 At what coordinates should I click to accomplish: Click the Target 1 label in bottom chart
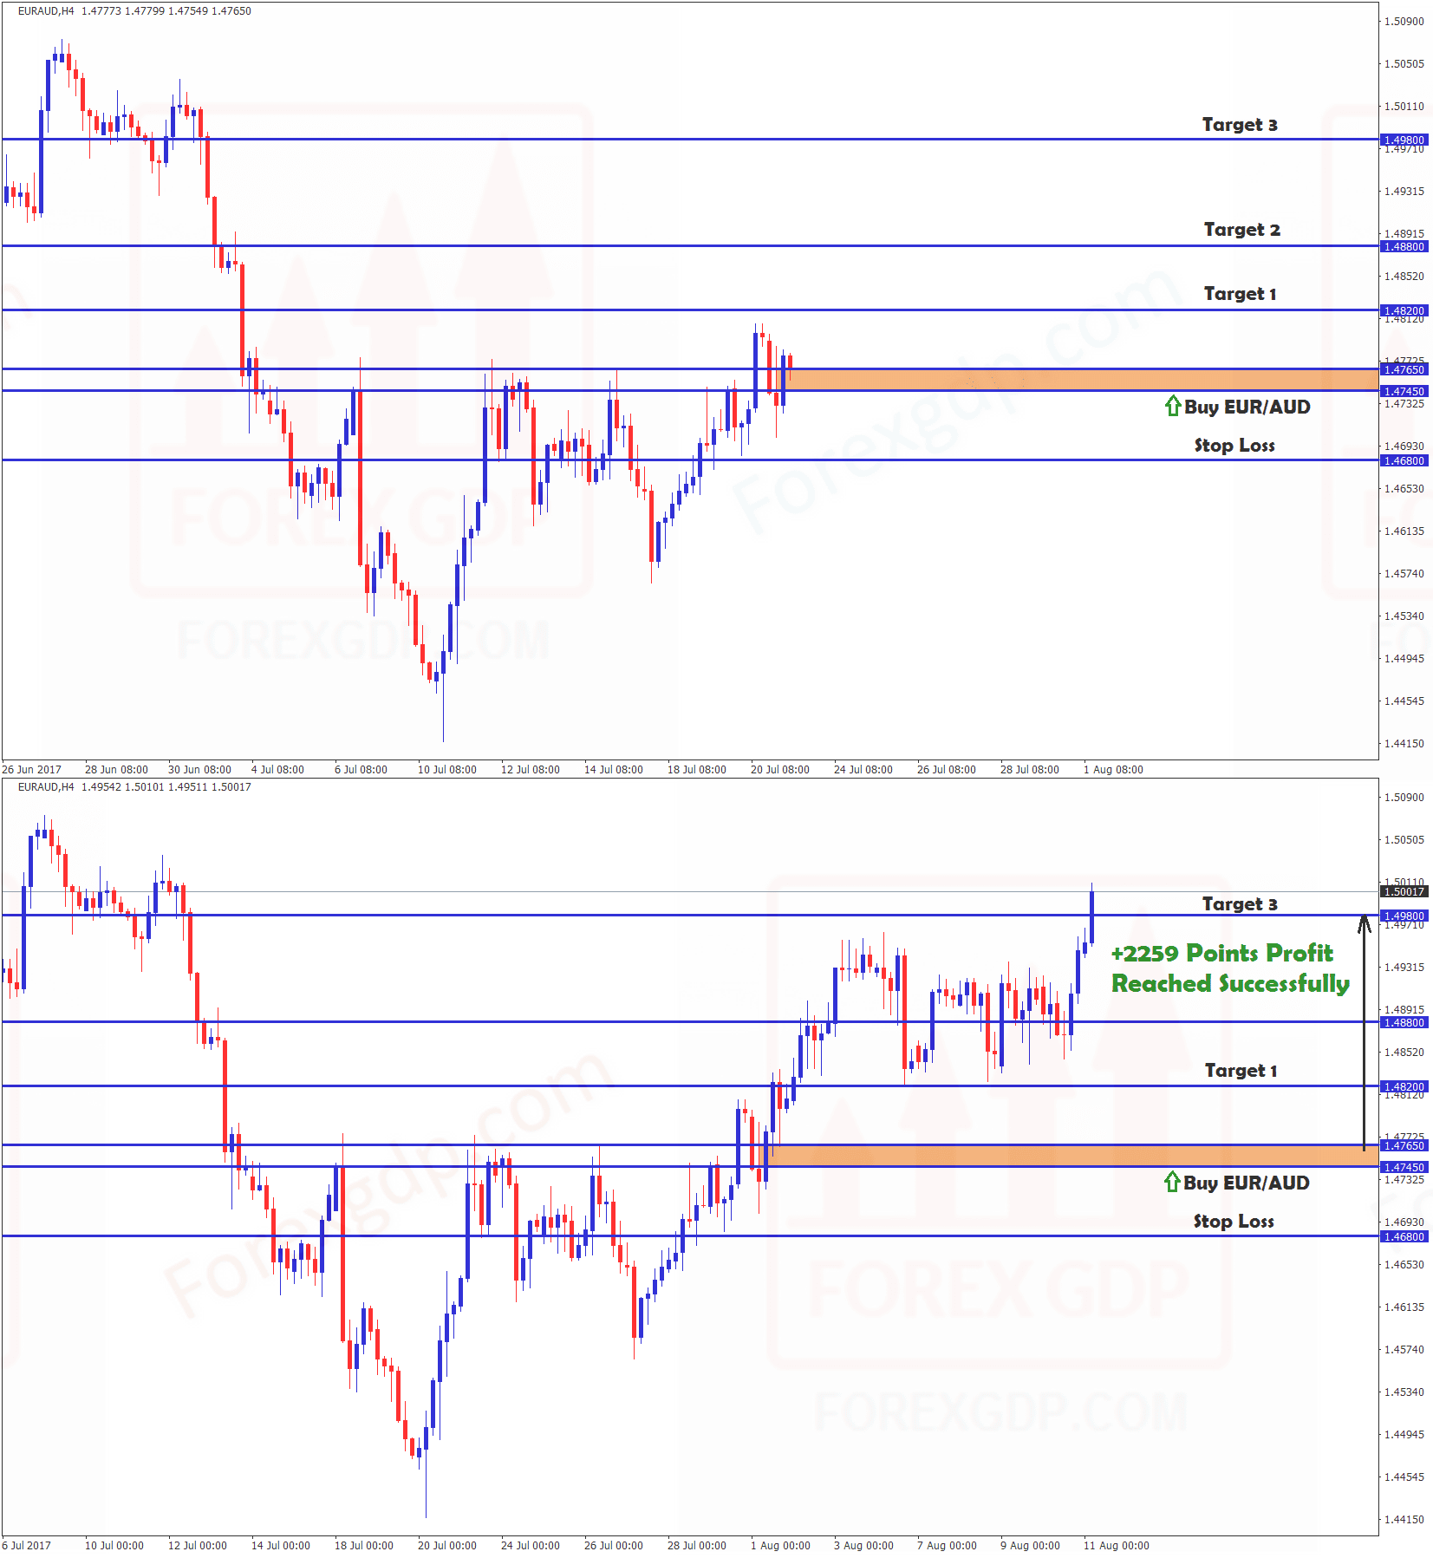pos(1241,1071)
